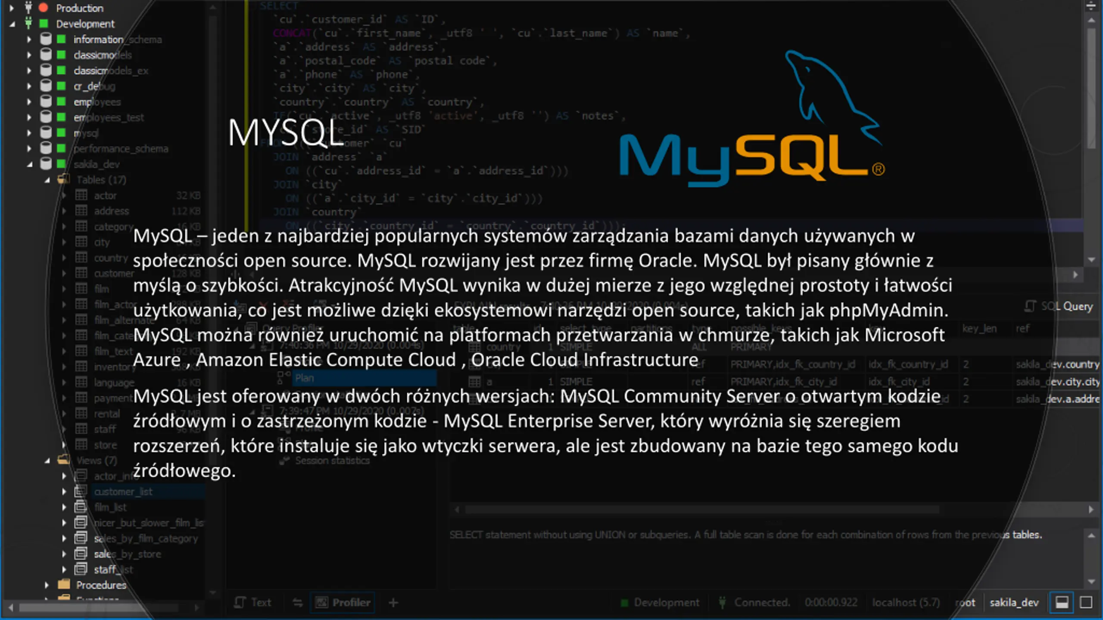Expand the classicmodels database node
Image resolution: width=1103 pixels, height=620 pixels.
point(29,55)
